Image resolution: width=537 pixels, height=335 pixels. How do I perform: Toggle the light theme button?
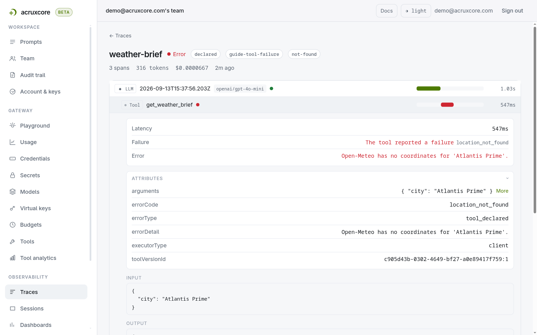pos(416,11)
